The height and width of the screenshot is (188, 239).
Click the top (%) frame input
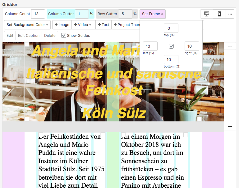pos(171,28)
